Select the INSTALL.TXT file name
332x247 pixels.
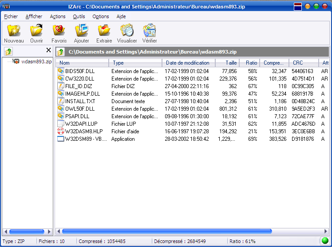pyautogui.click(x=80, y=101)
